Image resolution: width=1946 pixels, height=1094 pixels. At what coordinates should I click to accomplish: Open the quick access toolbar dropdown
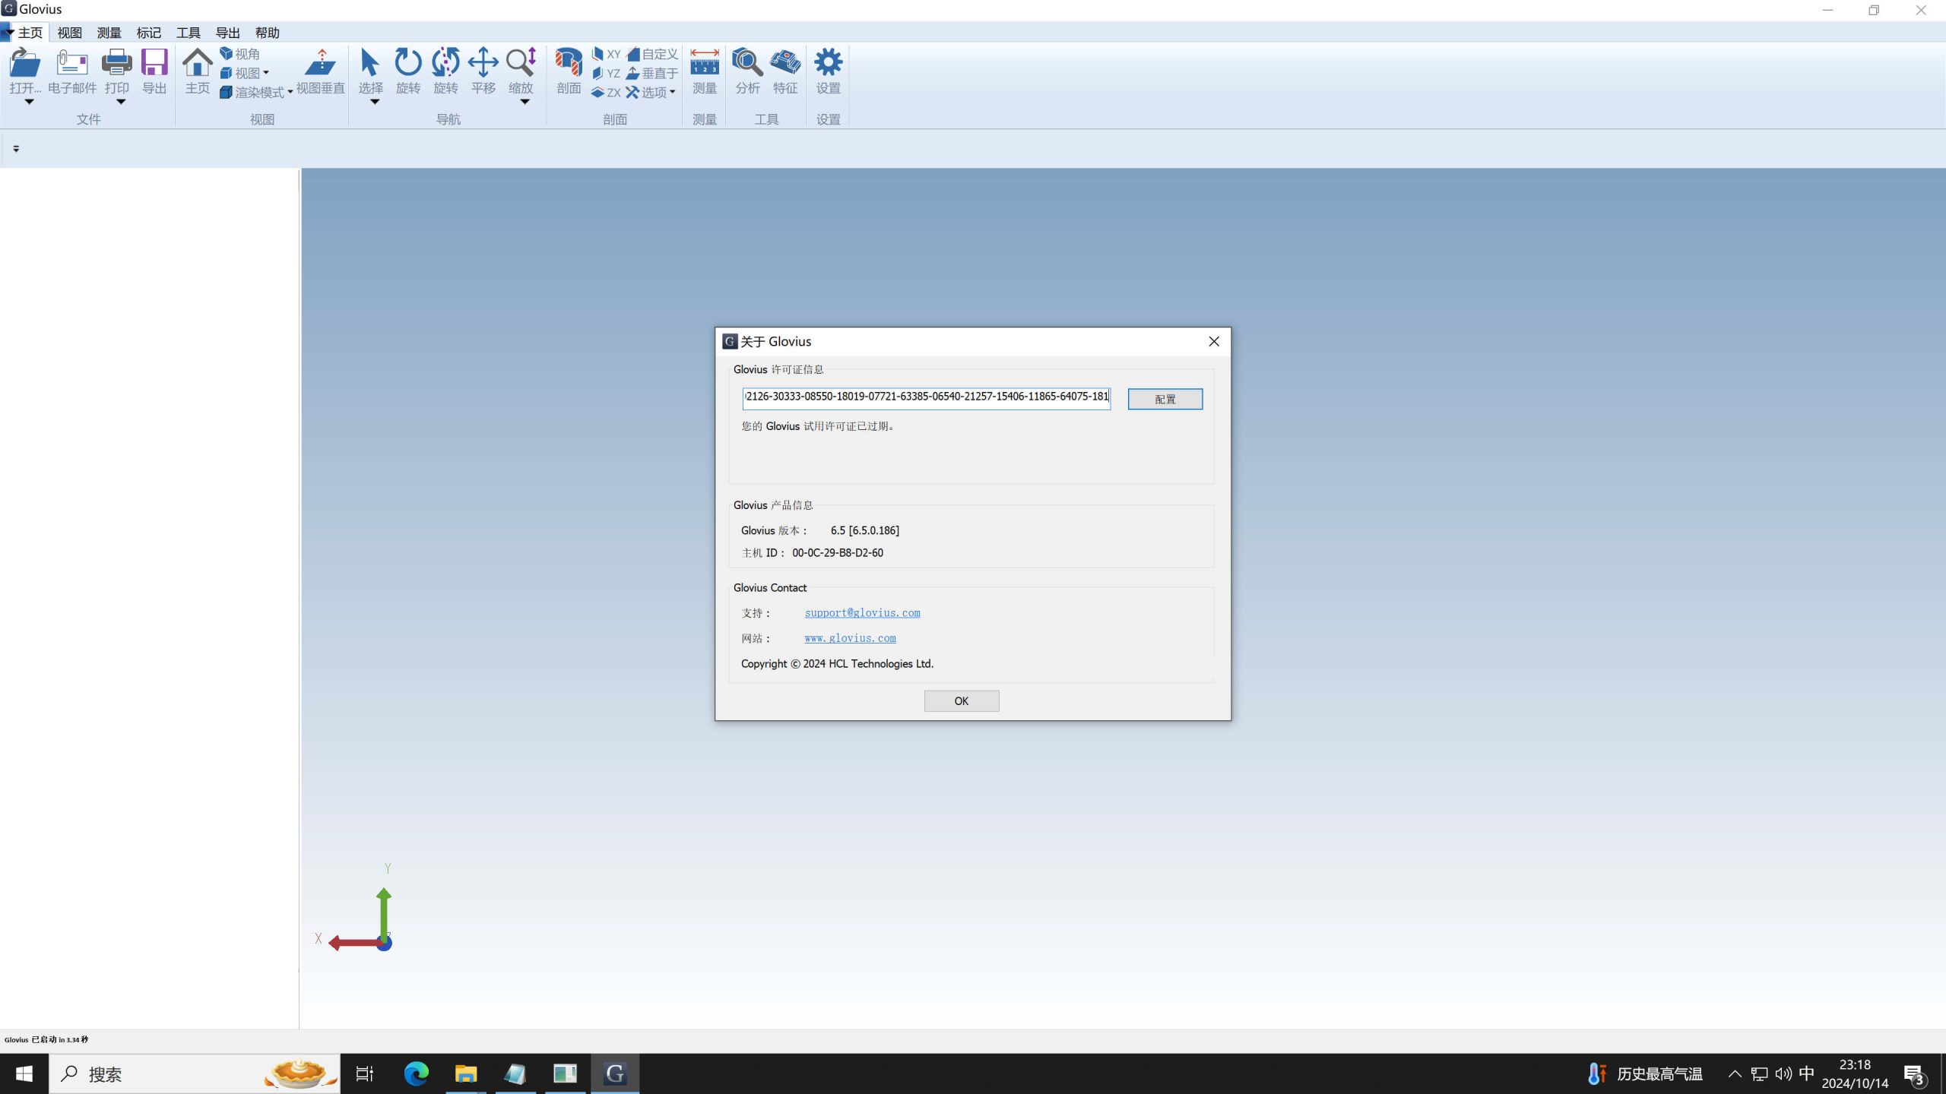tap(16, 149)
